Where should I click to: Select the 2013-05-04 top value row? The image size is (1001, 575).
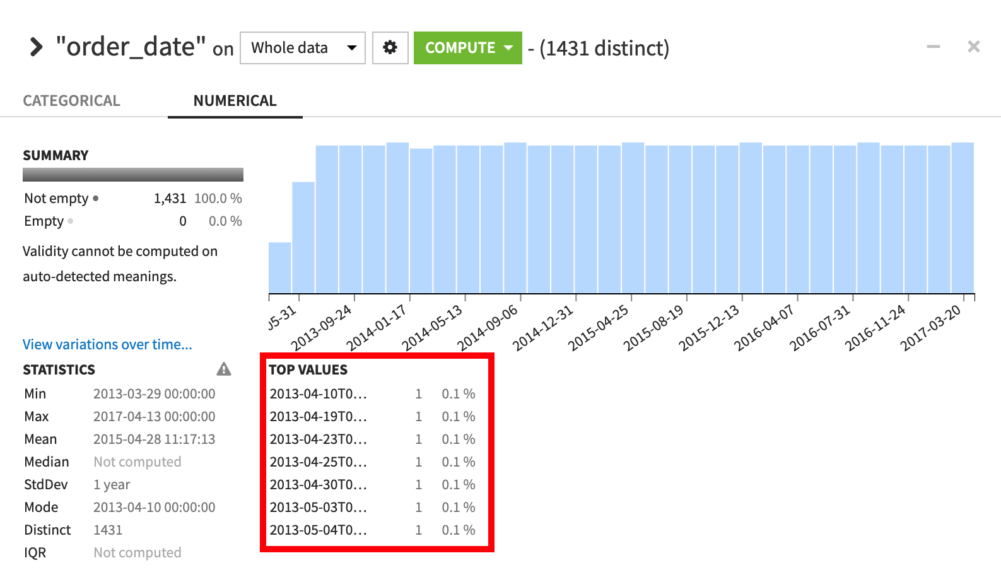pyautogui.click(x=372, y=530)
